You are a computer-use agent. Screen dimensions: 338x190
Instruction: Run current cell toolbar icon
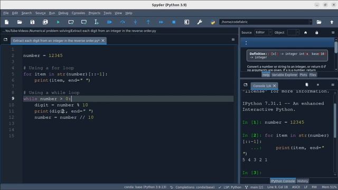coord(71,22)
